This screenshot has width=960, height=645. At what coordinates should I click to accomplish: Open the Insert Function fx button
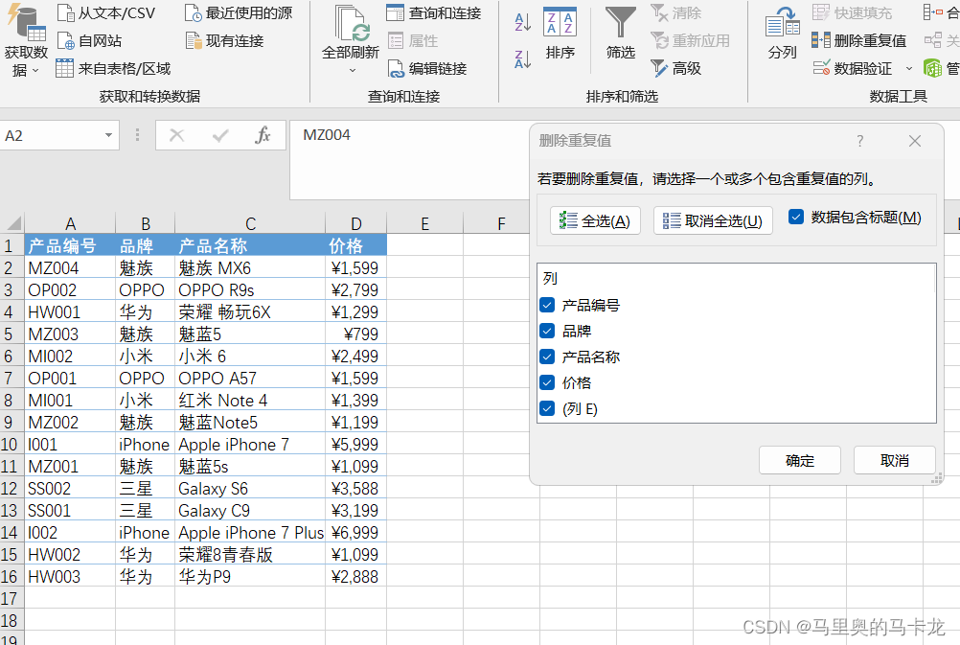pyautogui.click(x=263, y=135)
